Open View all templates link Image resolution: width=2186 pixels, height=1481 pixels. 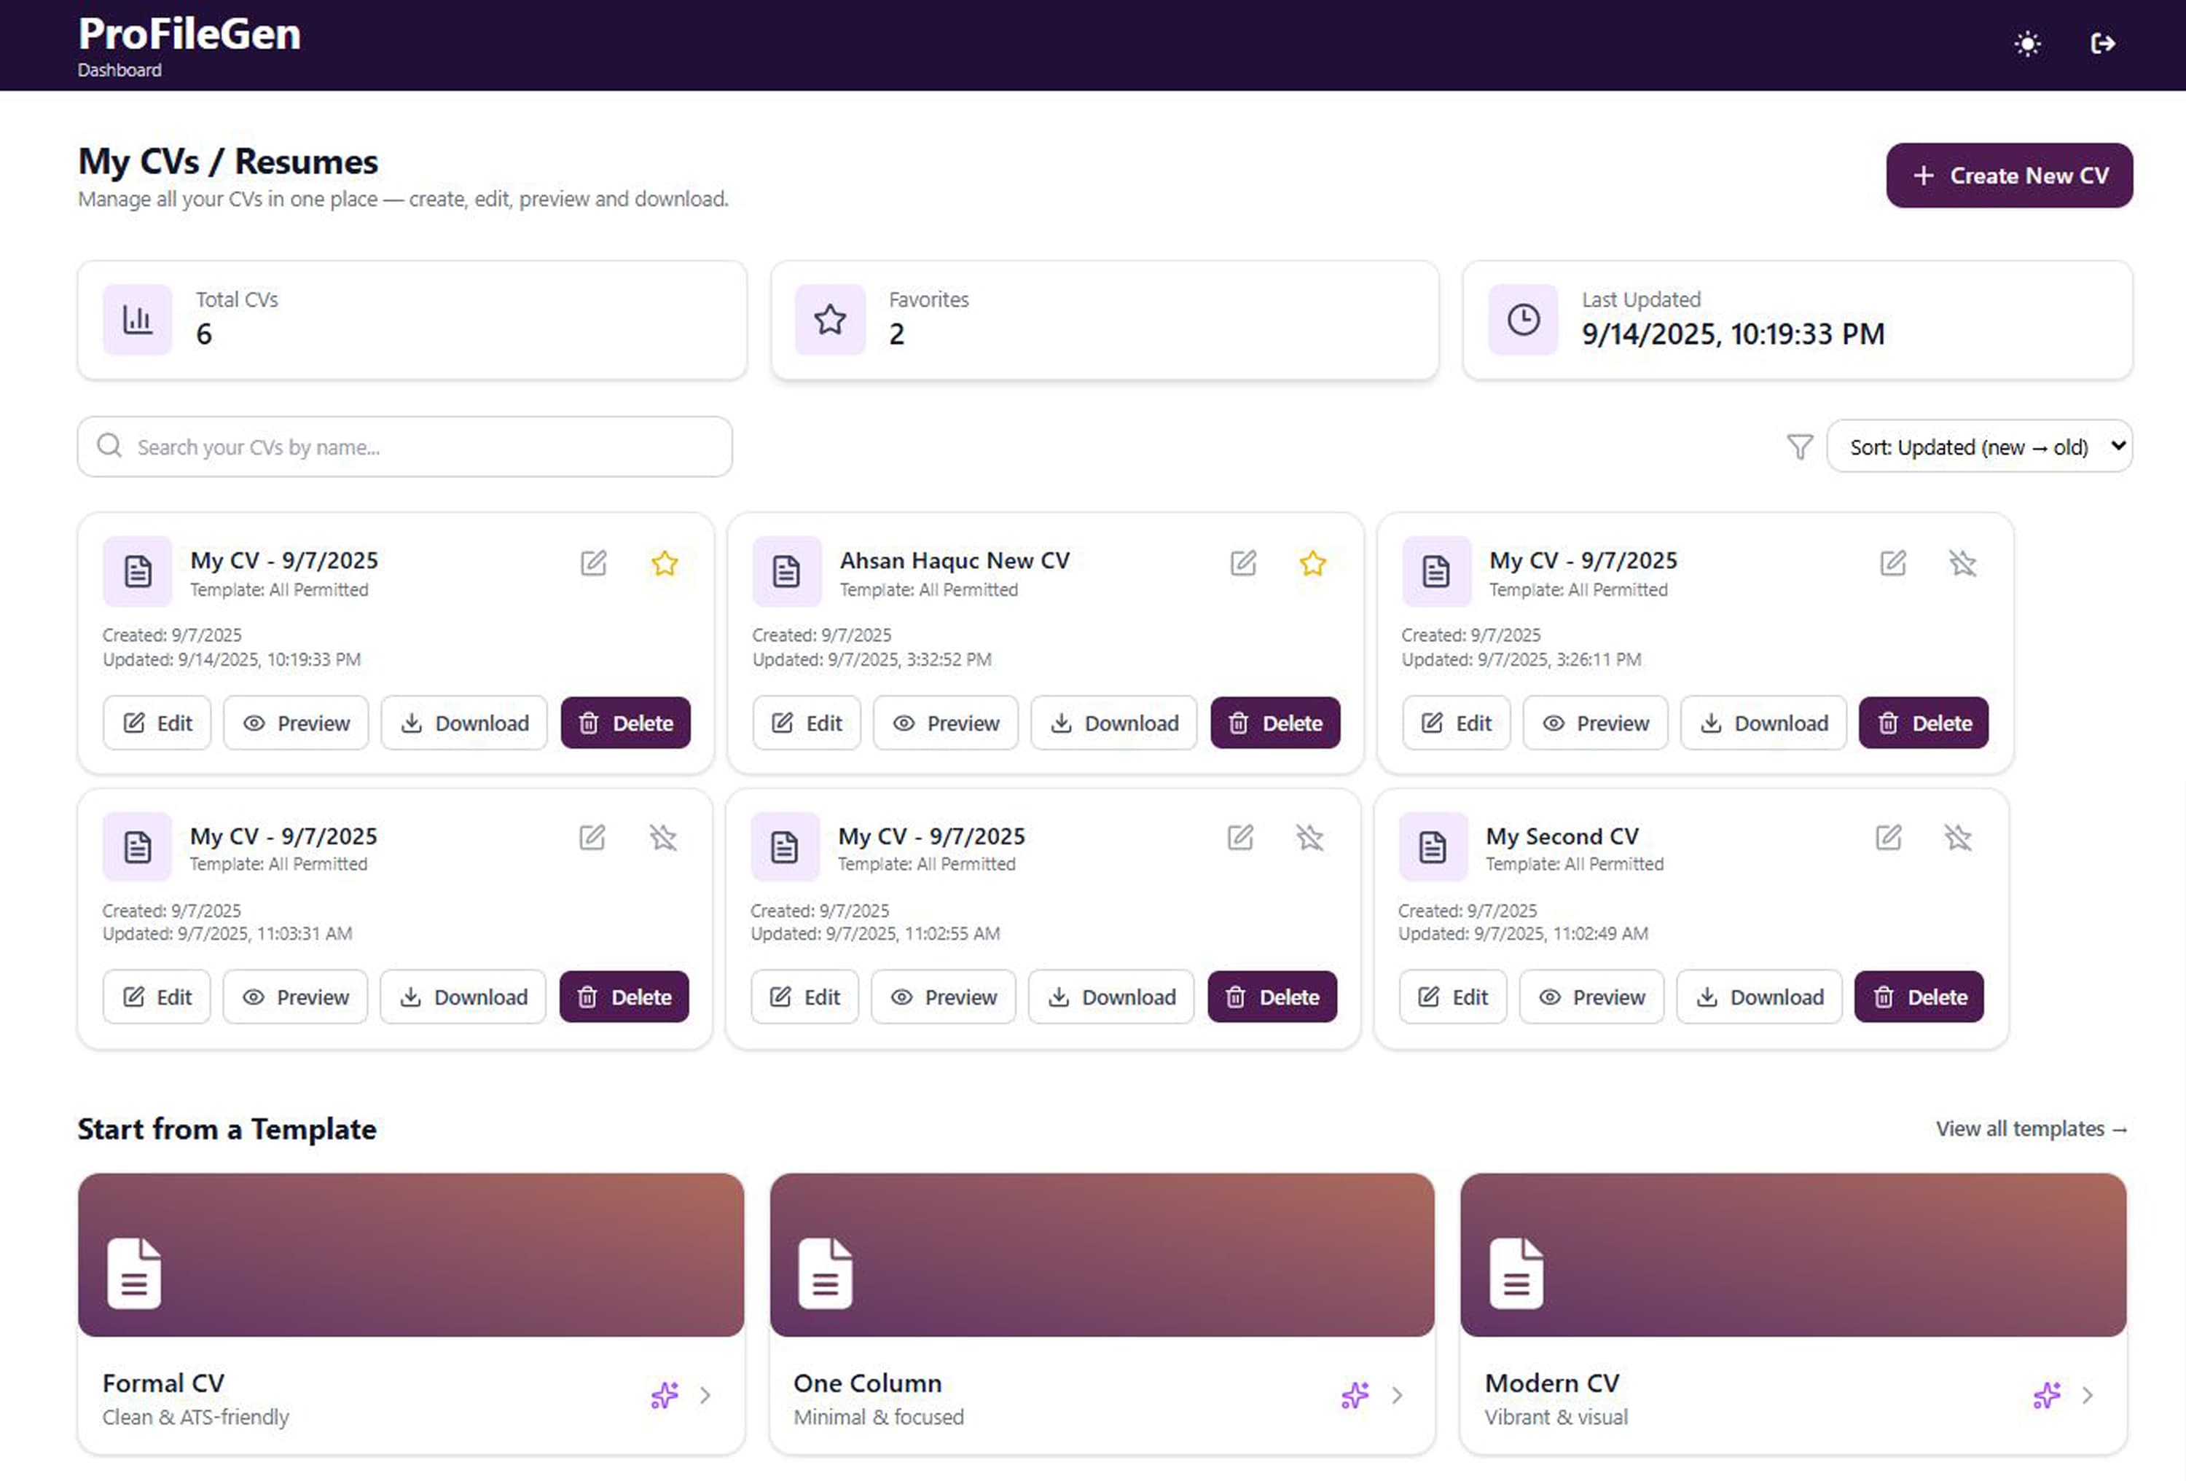(x=2030, y=1128)
